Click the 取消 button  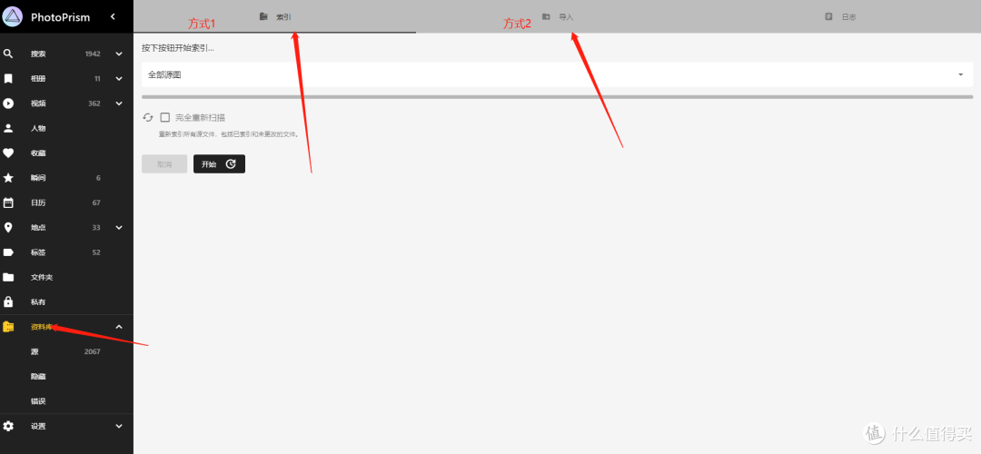click(x=164, y=163)
